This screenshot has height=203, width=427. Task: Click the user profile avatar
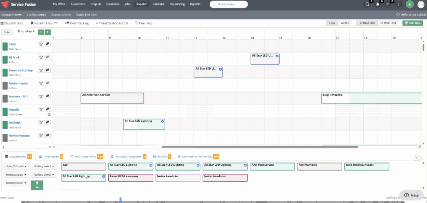click(x=421, y=4)
